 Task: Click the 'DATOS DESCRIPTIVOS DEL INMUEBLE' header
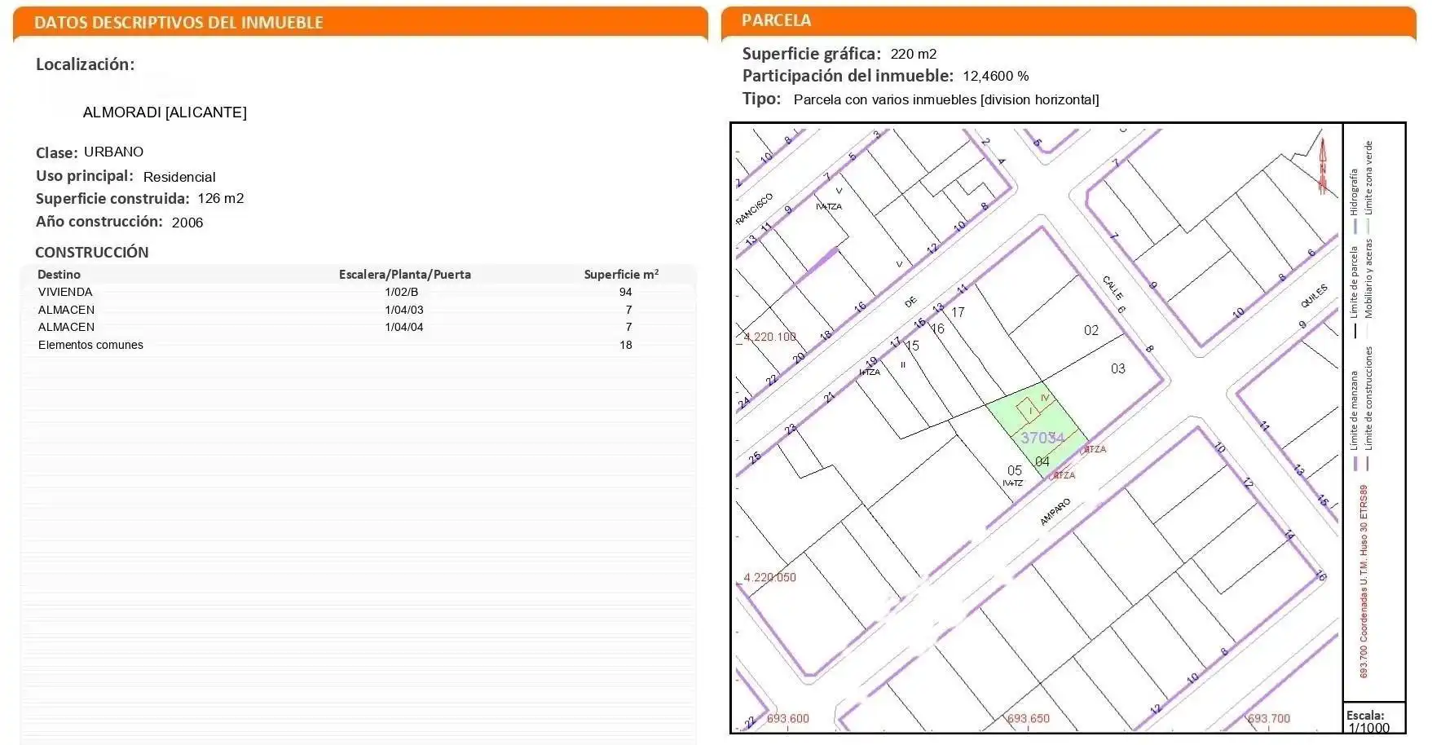click(x=178, y=22)
